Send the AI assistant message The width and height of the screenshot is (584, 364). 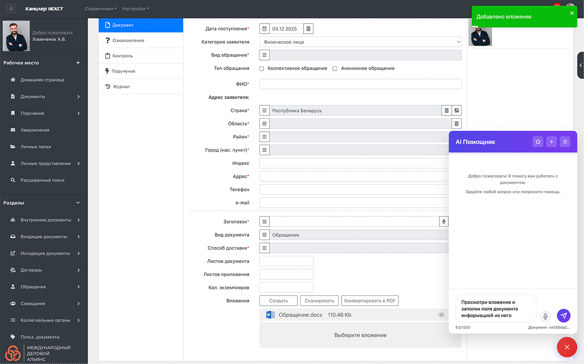tap(564, 315)
